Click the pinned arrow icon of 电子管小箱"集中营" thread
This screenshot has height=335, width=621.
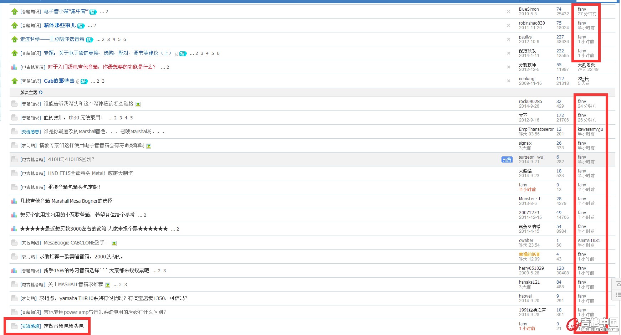(15, 12)
